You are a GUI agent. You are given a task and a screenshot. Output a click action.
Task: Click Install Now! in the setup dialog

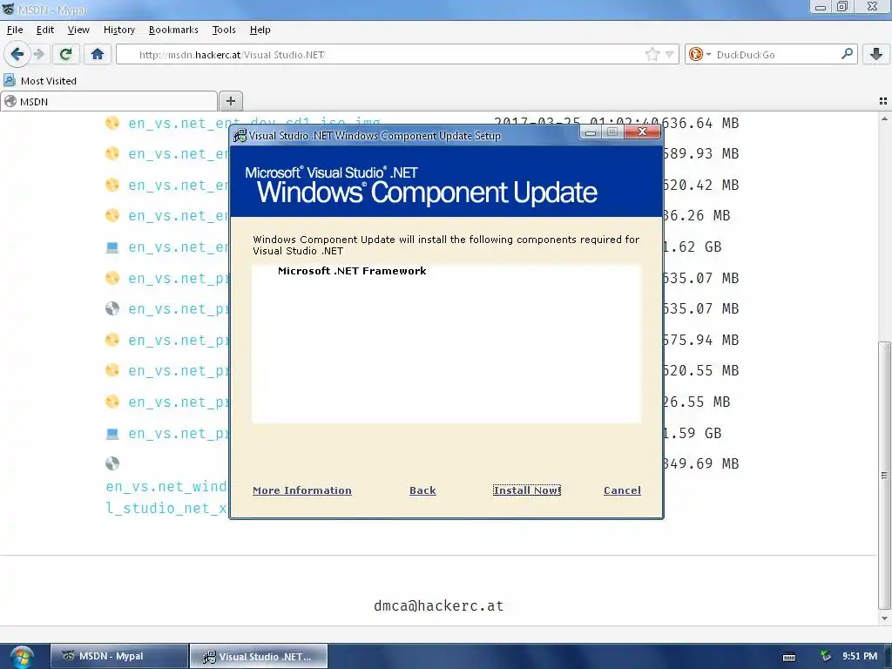click(x=527, y=490)
